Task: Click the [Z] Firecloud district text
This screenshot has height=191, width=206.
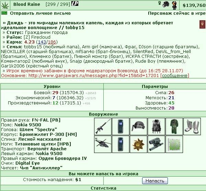Action: [x=37, y=37]
